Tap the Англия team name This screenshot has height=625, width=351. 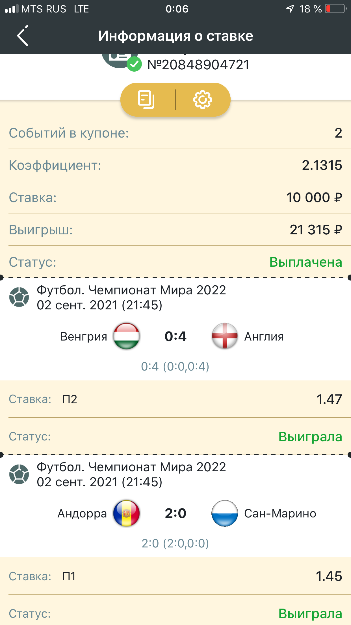point(264,337)
